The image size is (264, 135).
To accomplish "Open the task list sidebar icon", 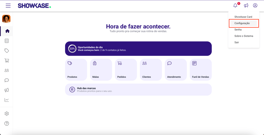I will click(x=7, y=41).
